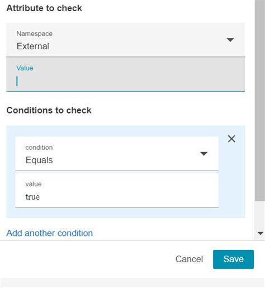Click the blue Value field label
This screenshot has height=288, width=265.
pyautogui.click(x=25, y=68)
